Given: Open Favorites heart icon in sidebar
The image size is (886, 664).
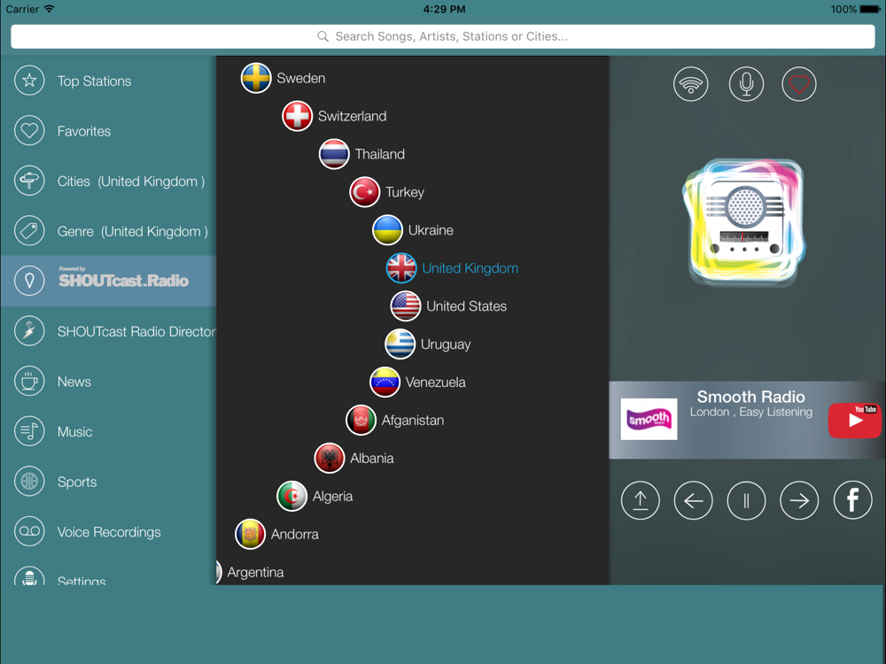Looking at the screenshot, I should tap(29, 131).
